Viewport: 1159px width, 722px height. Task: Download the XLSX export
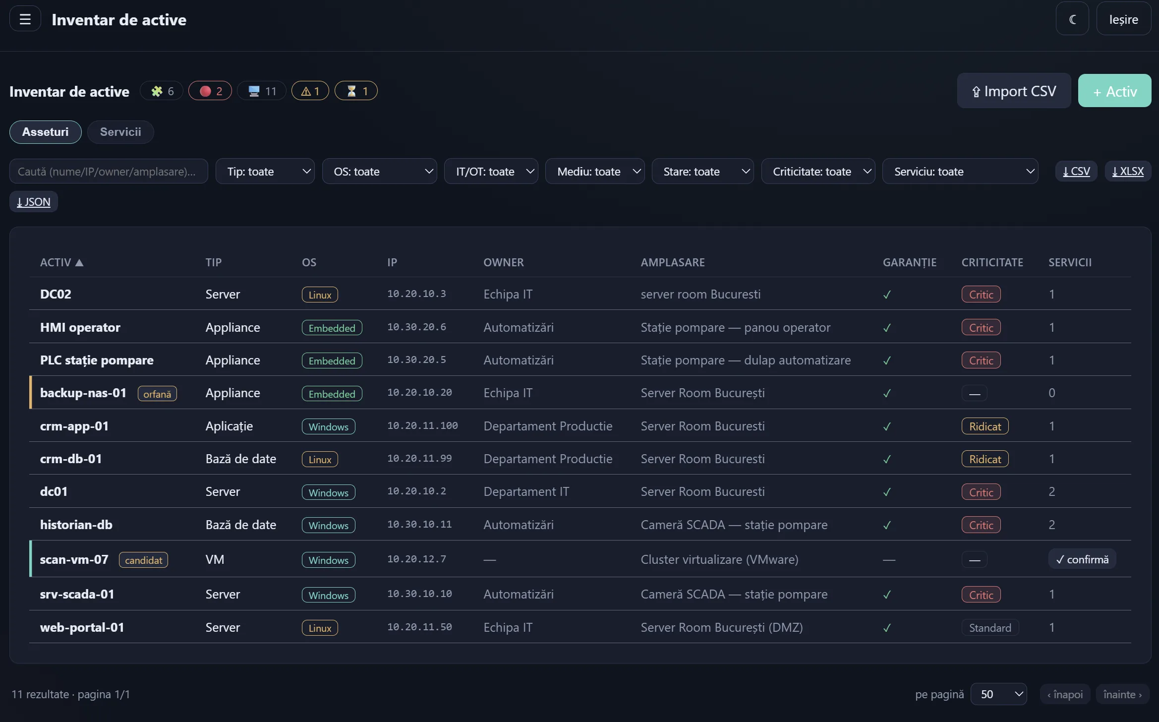click(1128, 171)
